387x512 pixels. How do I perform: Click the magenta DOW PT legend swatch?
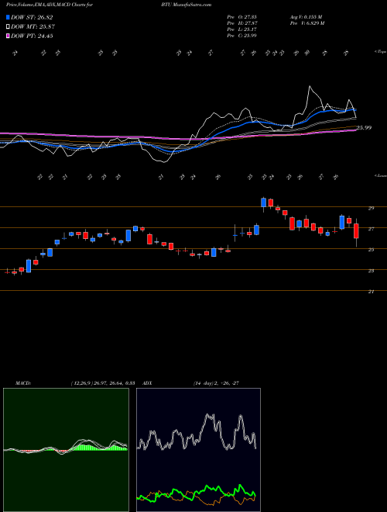[9, 36]
